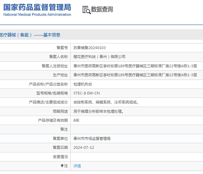Select the validity value 8年

tap(76, 120)
